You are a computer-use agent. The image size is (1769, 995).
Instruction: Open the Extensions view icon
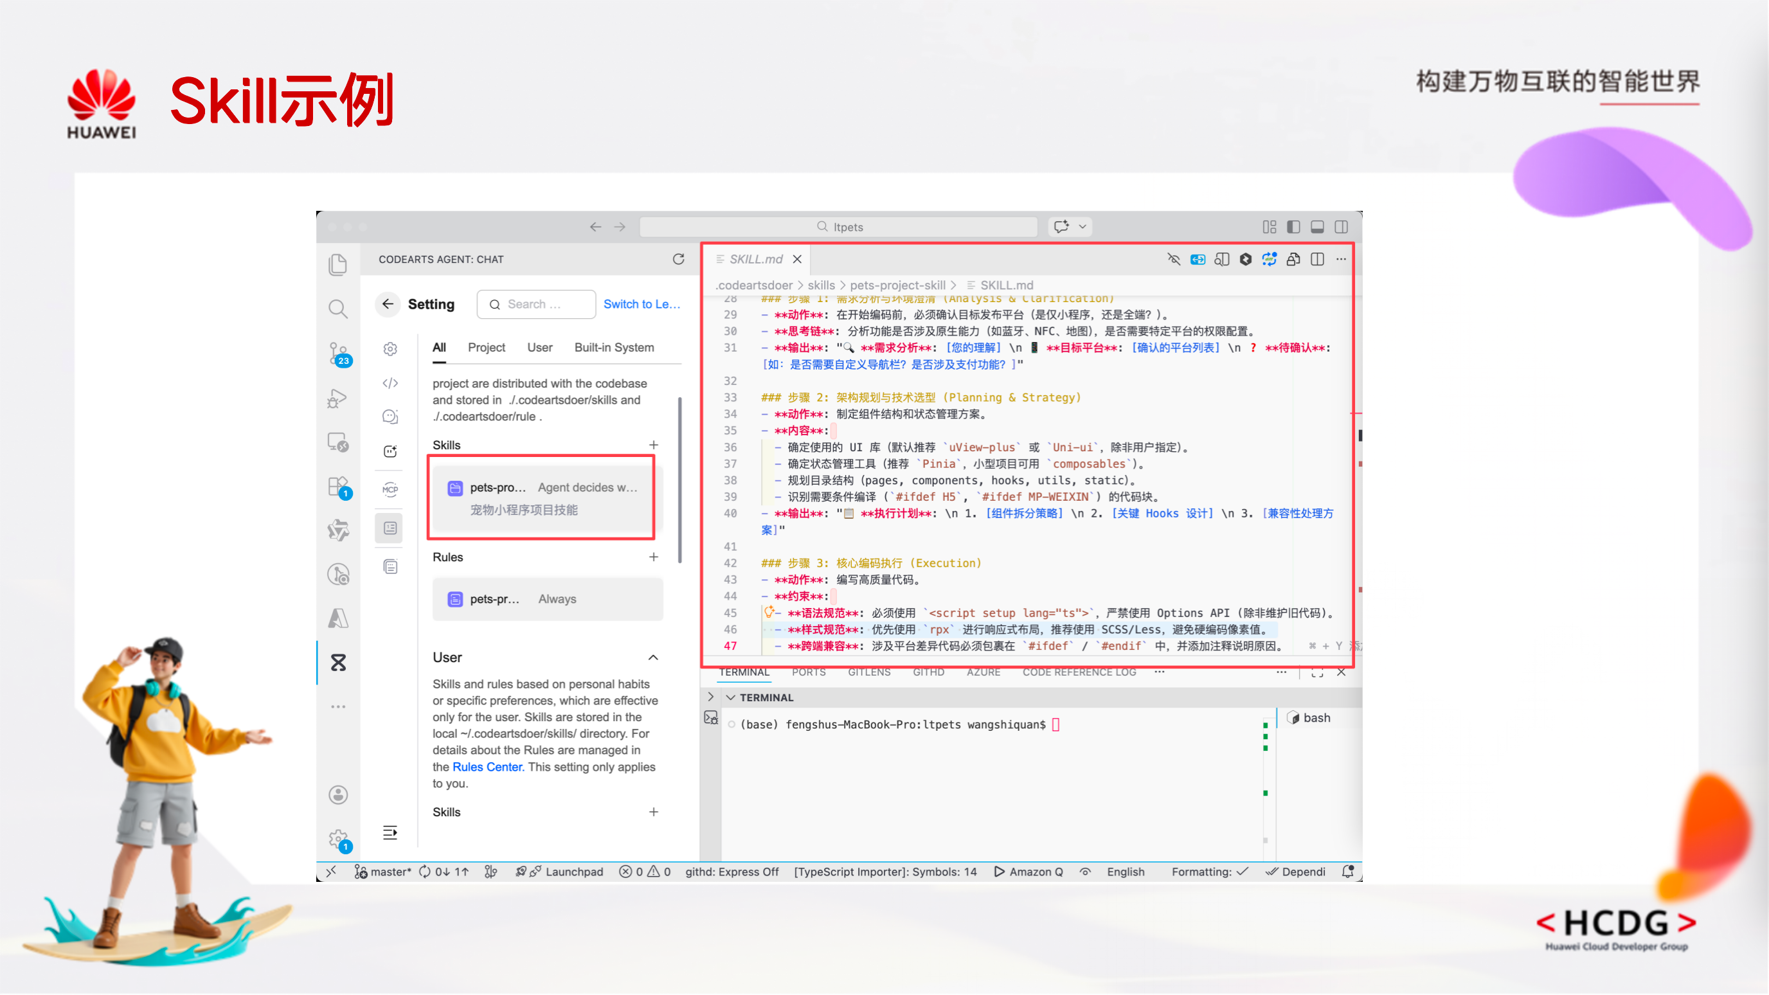pyautogui.click(x=339, y=487)
